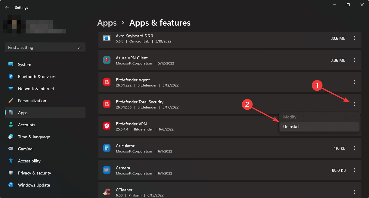The height and width of the screenshot is (198, 369).
Task: Click the Find a setting search box
Action: pyautogui.click(x=45, y=47)
